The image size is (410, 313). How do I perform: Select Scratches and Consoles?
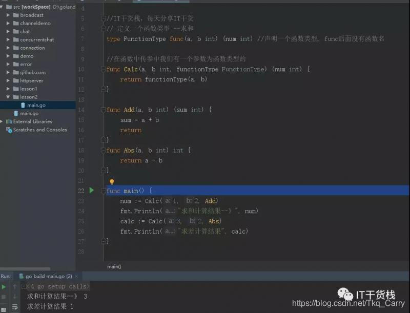coord(40,130)
